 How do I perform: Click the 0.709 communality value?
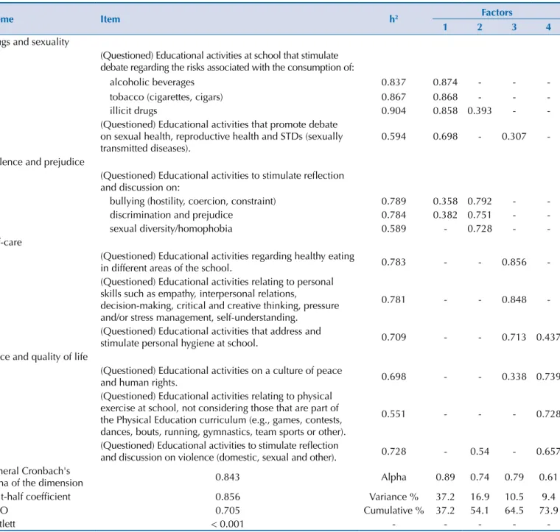393,337
